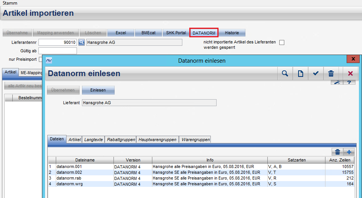Click the row count value 10557
The image size is (362, 198).
point(347,166)
